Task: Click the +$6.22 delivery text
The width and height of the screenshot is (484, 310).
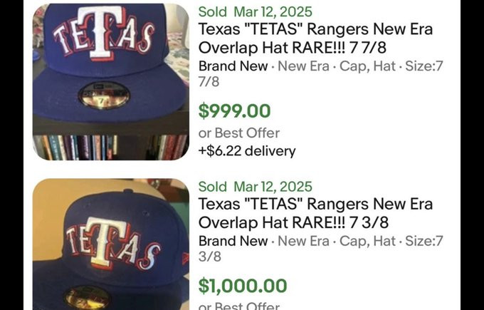Action: click(247, 150)
